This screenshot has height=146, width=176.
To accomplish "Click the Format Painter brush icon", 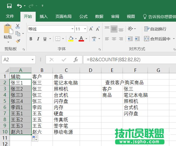I will (18, 41).
